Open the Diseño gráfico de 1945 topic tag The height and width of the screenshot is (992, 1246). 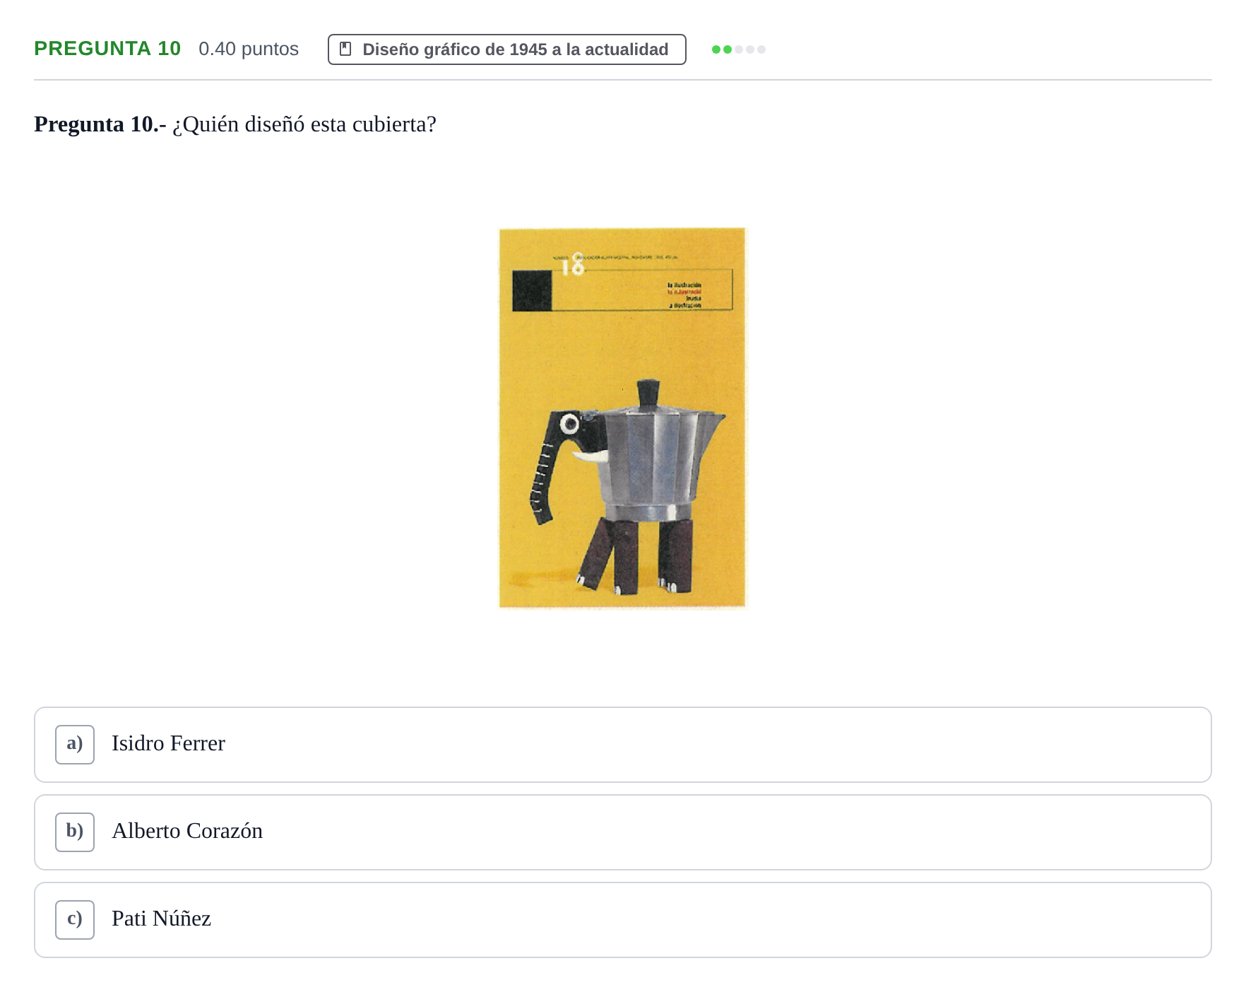pos(506,49)
